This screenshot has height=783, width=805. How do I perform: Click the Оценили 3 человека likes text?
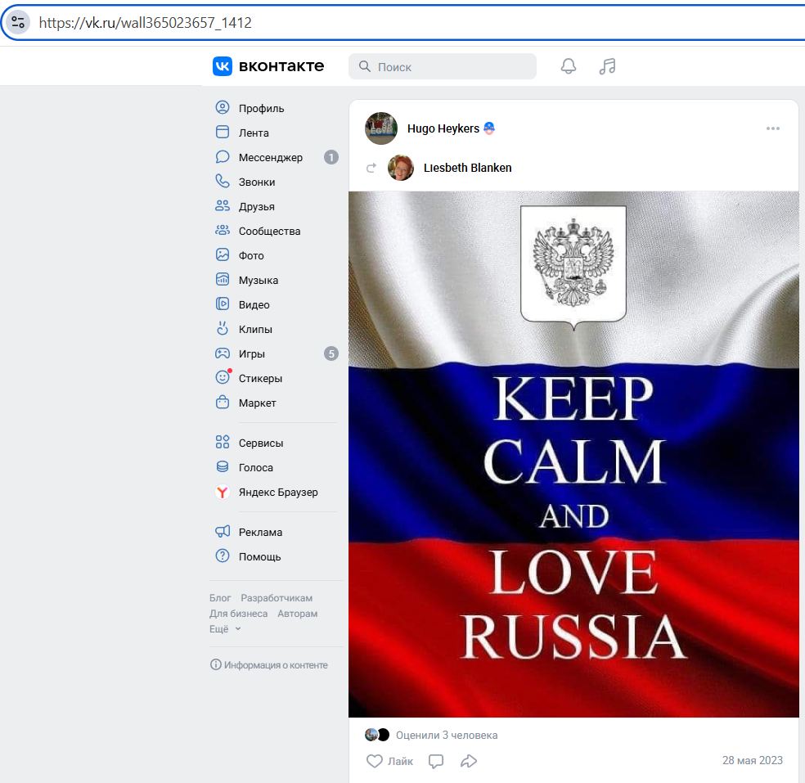(x=447, y=736)
